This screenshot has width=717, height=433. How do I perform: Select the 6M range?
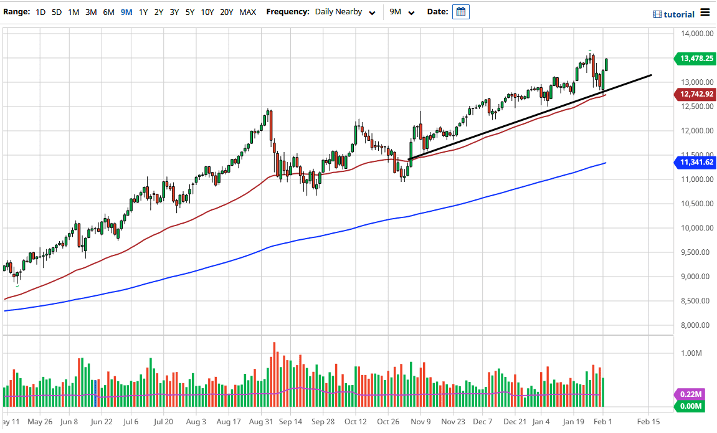(x=108, y=11)
